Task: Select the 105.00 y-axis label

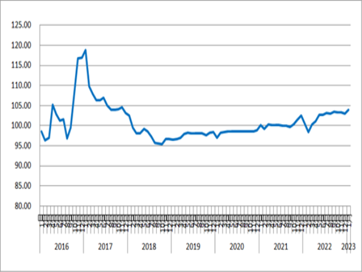Action: tap(21, 106)
